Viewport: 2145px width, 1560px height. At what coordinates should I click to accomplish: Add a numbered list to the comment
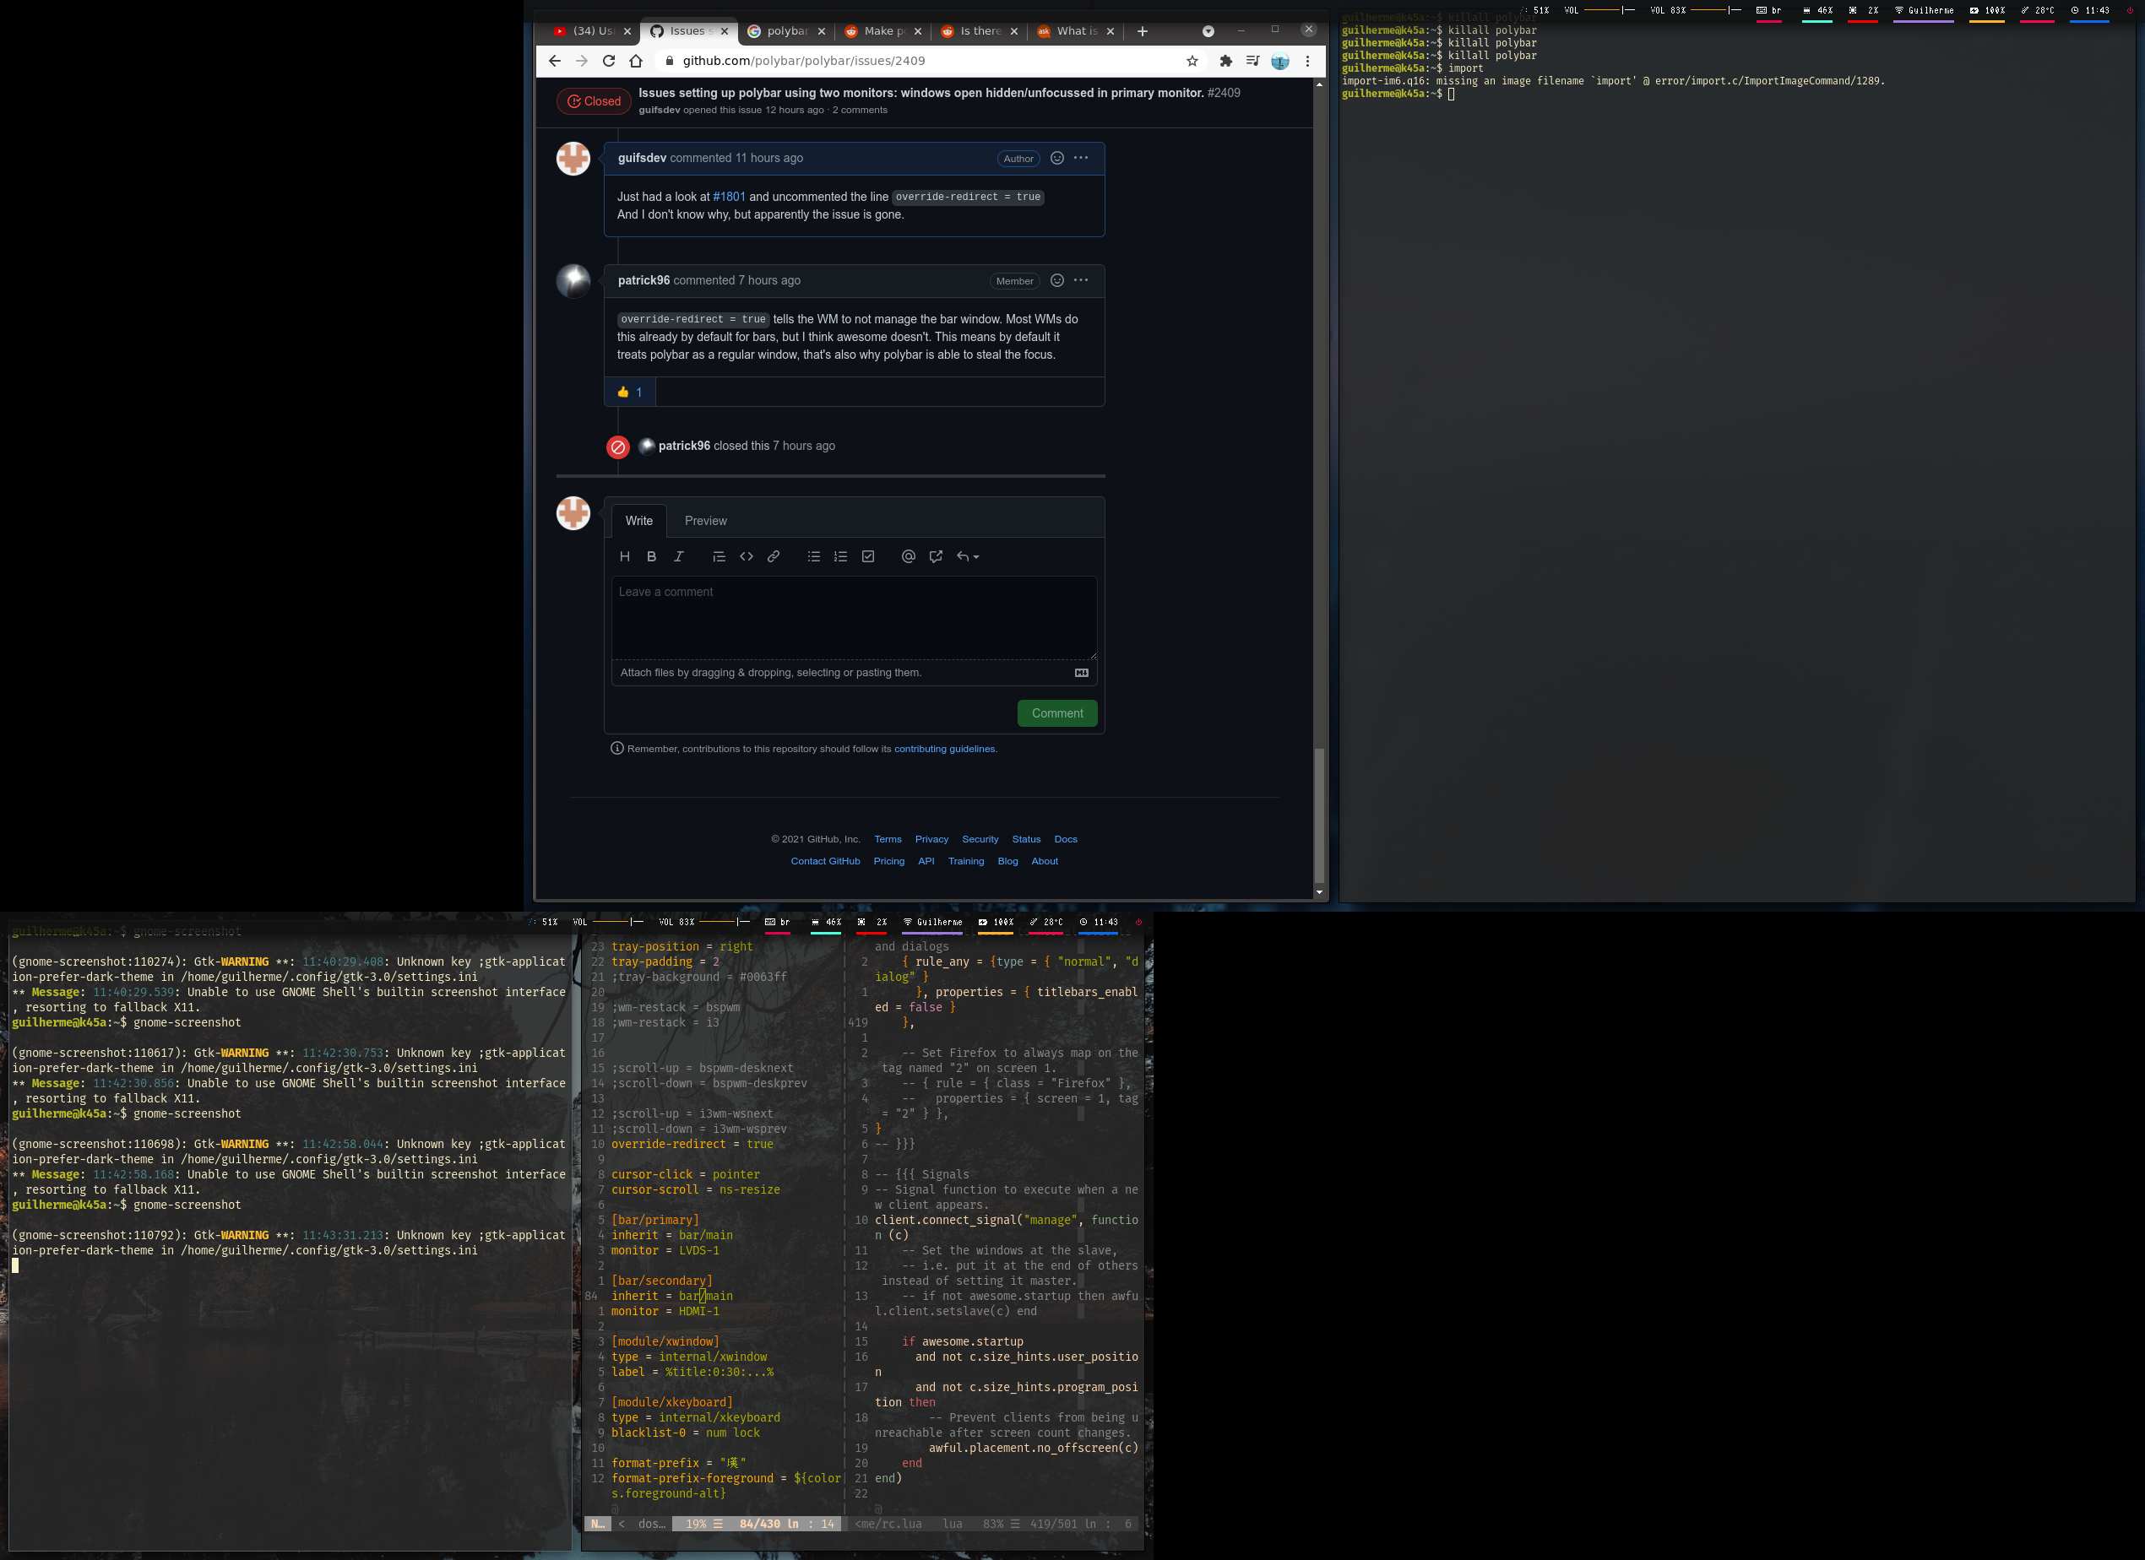pyautogui.click(x=839, y=556)
